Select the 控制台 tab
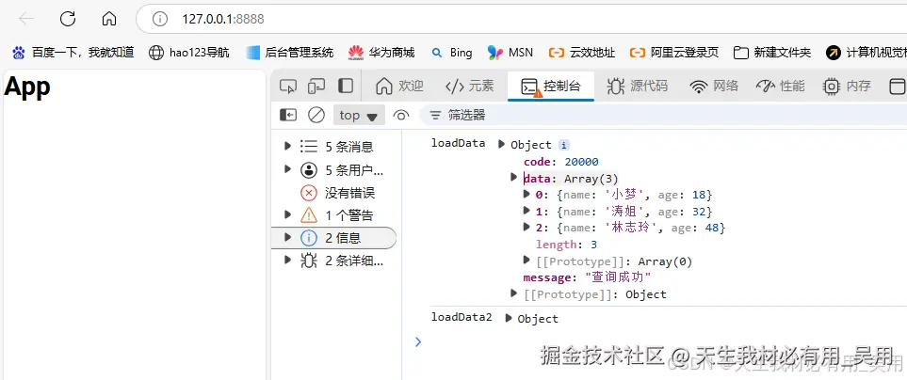The image size is (907, 380). tap(551, 86)
